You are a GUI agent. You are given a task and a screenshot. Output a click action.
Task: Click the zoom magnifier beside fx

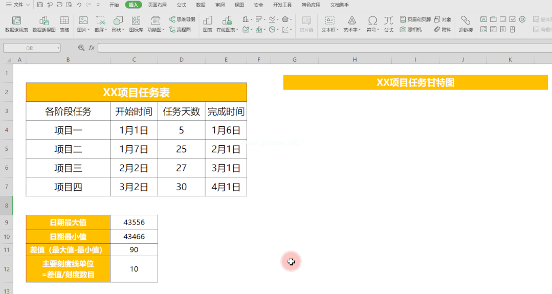coord(81,48)
